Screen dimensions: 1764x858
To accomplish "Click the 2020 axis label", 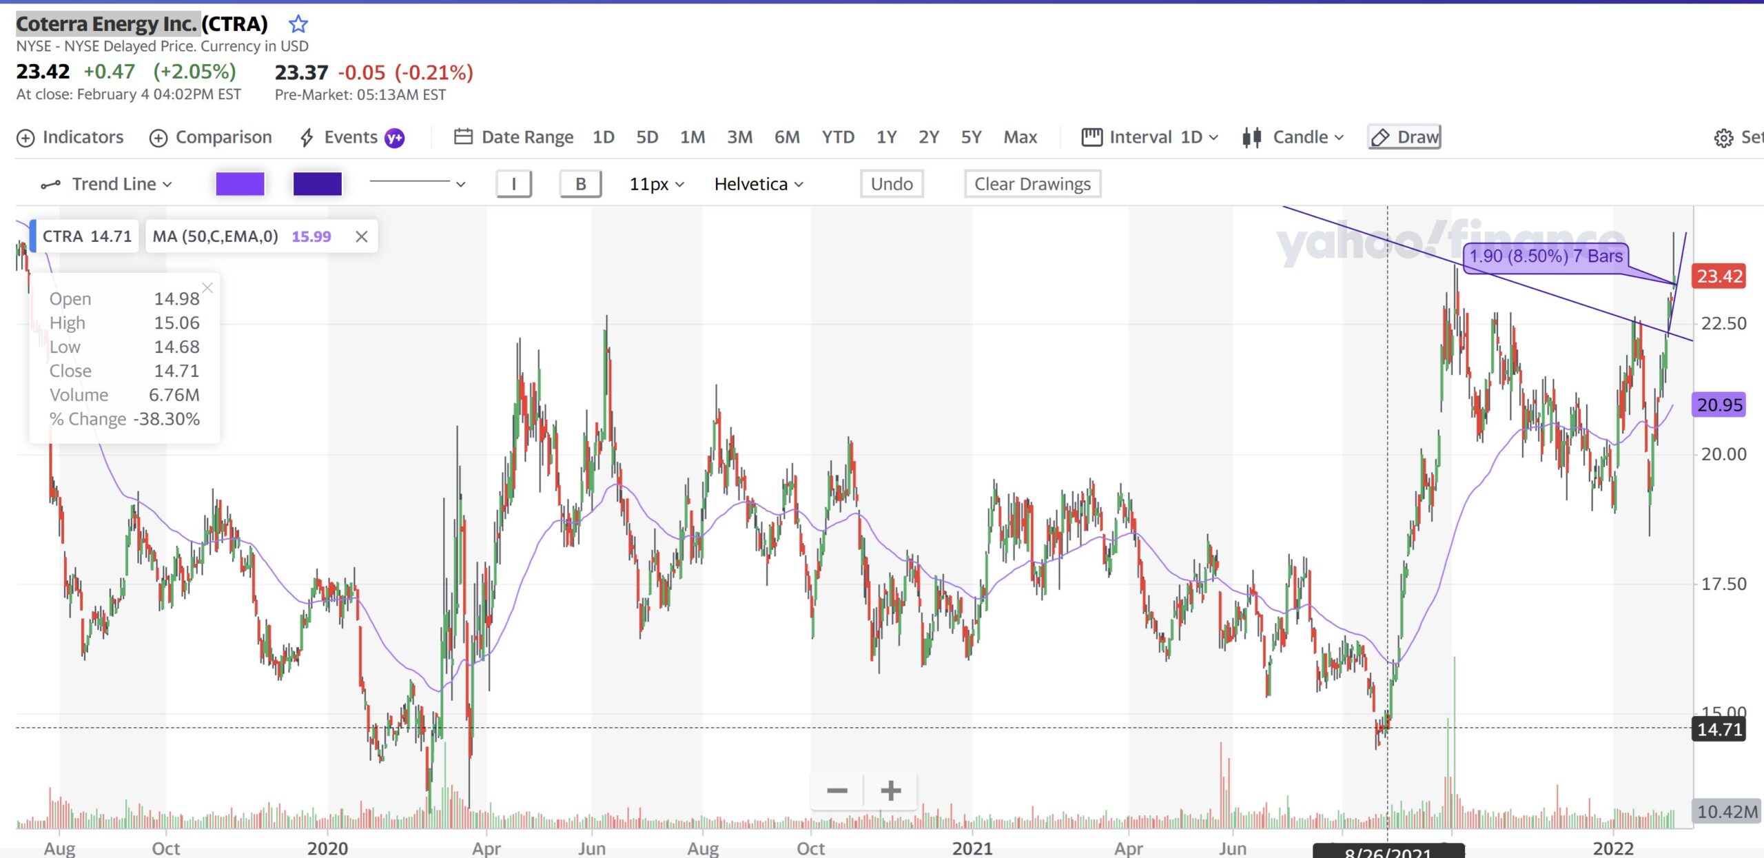I will tap(327, 848).
